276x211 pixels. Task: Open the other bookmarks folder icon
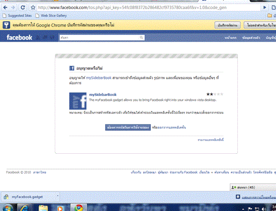(x=269, y=16)
